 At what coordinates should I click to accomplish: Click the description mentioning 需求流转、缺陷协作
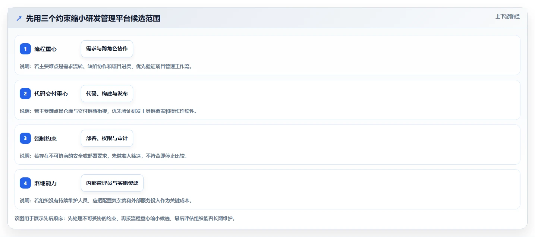click(106, 66)
